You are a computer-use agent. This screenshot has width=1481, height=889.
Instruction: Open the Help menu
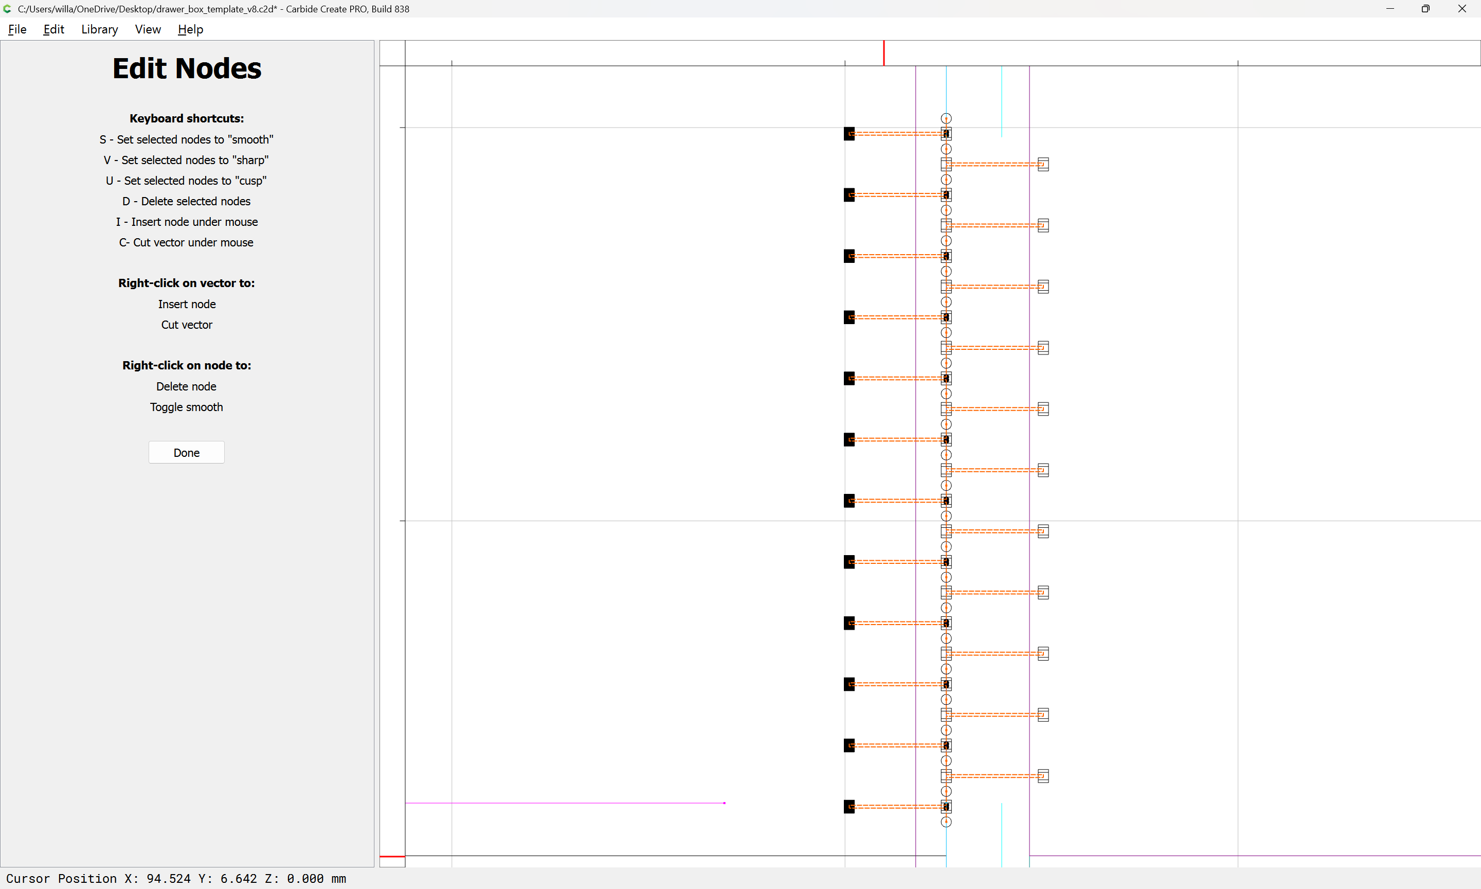click(190, 29)
